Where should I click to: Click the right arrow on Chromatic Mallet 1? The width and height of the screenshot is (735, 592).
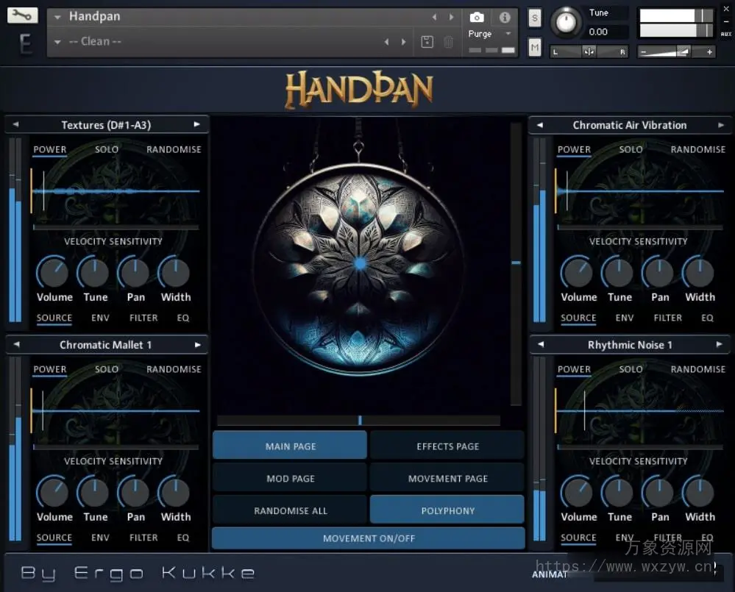tap(197, 344)
